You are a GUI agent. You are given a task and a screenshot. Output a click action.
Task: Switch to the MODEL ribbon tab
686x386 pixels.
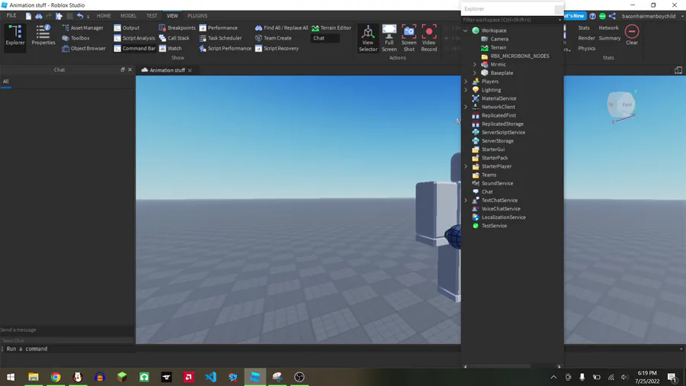click(x=128, y=16)
